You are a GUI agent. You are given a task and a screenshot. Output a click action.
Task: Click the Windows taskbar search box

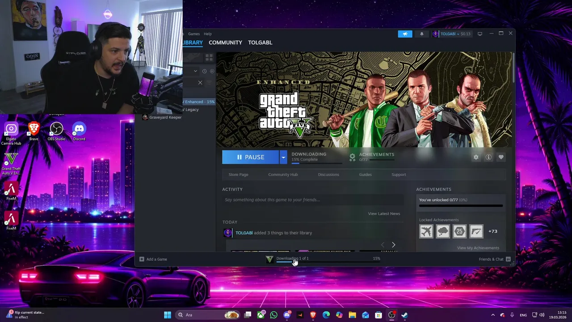pyautogui.click(x=207, y=315)
